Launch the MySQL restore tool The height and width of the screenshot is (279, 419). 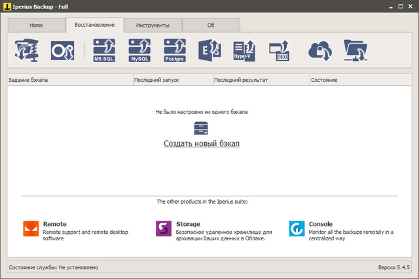click(139, 50)
